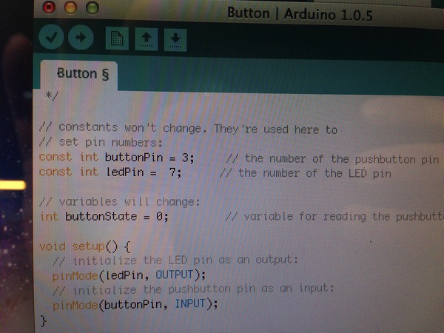Click 'pinMode(buttonPin, INPUT);' line

[135, 305]
